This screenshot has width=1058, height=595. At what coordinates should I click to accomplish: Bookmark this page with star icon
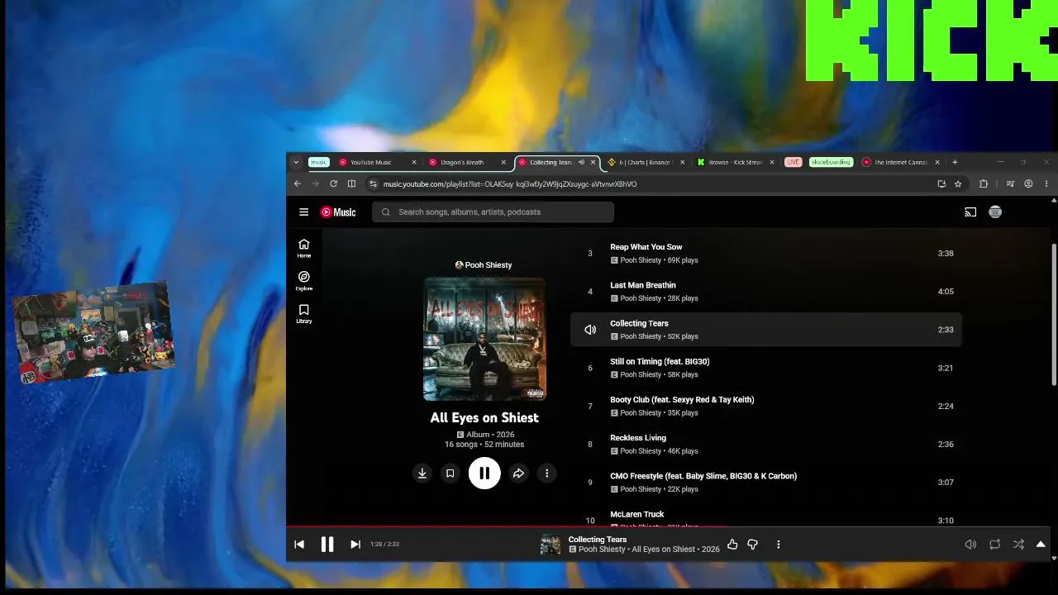[958, 184]
